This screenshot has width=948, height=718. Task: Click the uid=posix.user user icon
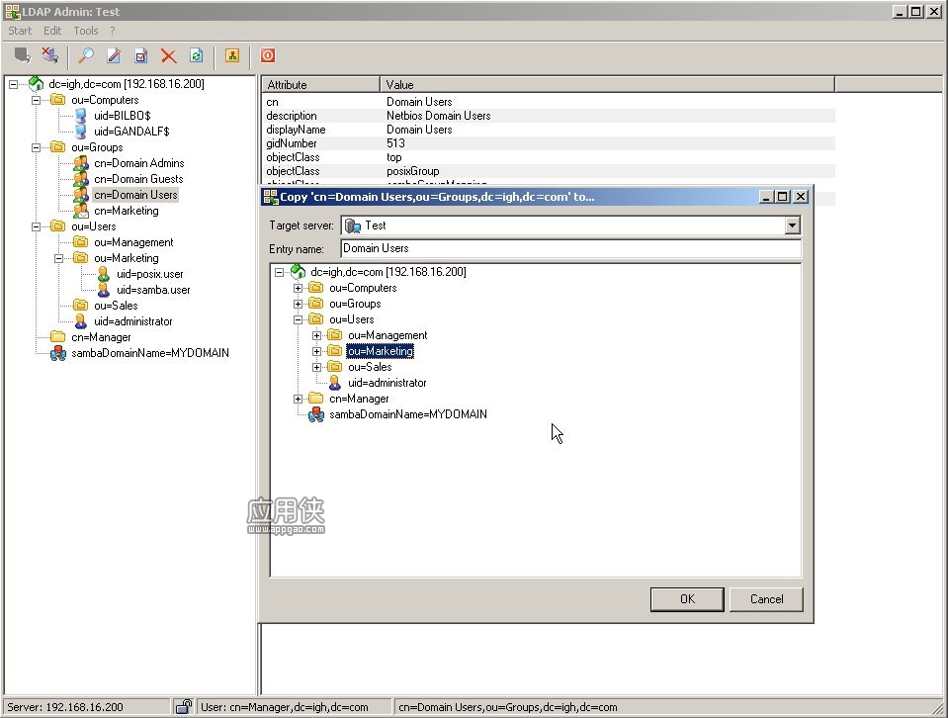pyautogui.click(x=104, y=274)
